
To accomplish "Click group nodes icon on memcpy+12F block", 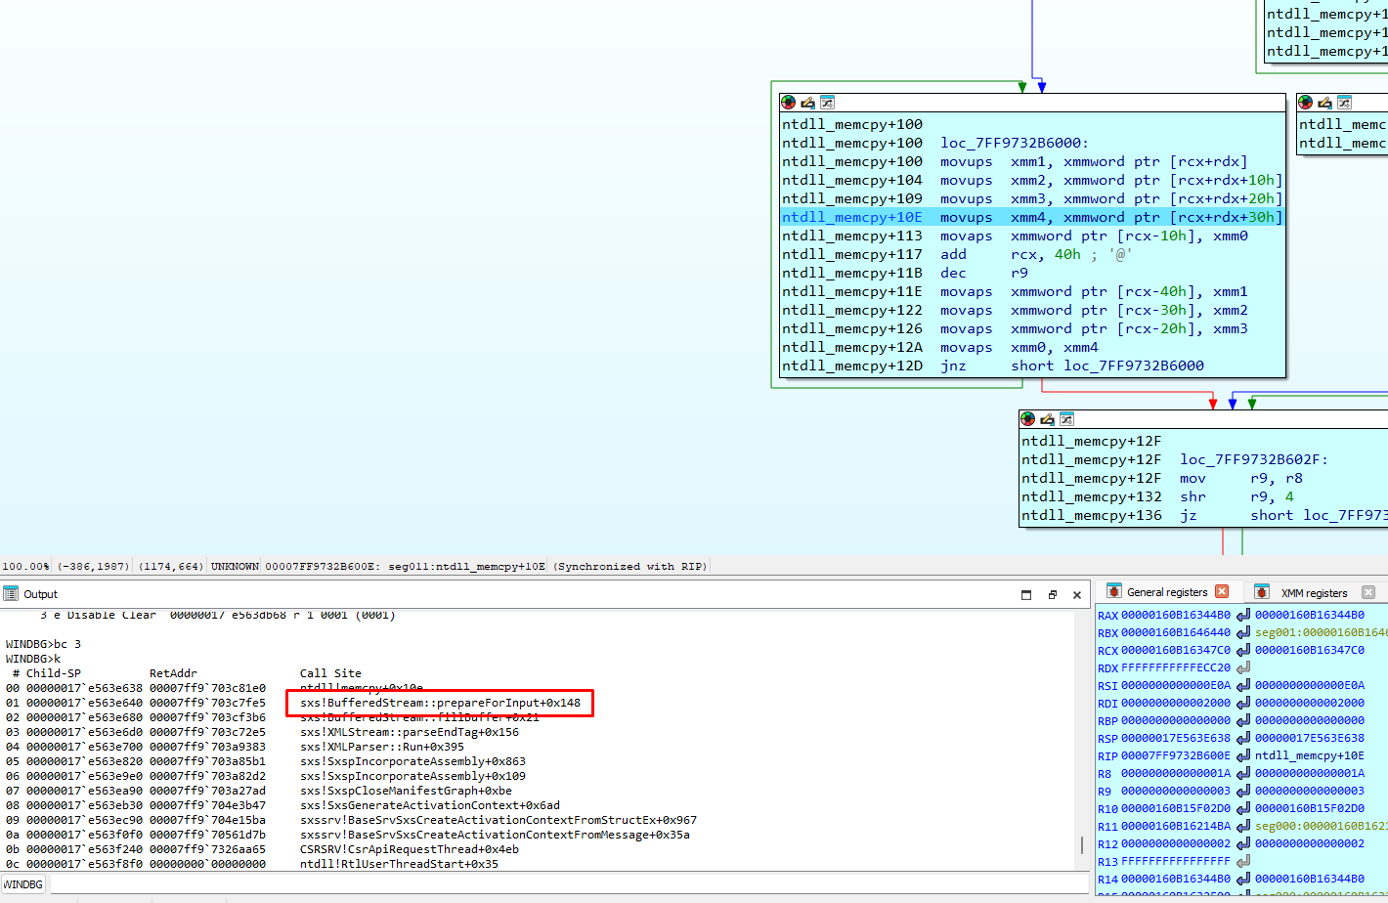I will coord(1066,418).
